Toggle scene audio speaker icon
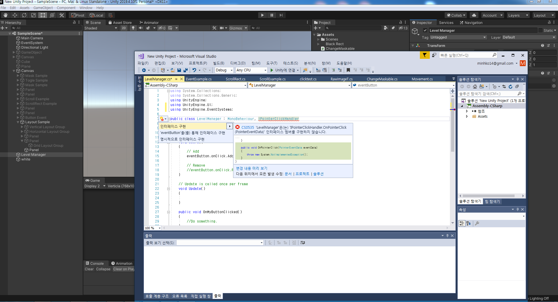The width and height of the screenshot is (558, 302). tap(141, 28)
